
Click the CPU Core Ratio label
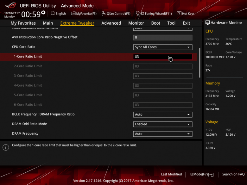(24, 47)
